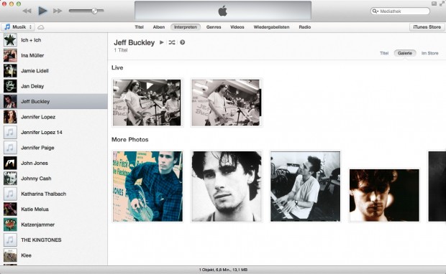Viewport: 446px width, 274px height.
Task: Select Jeff Buckley in artist list
Action: [54, 101]
